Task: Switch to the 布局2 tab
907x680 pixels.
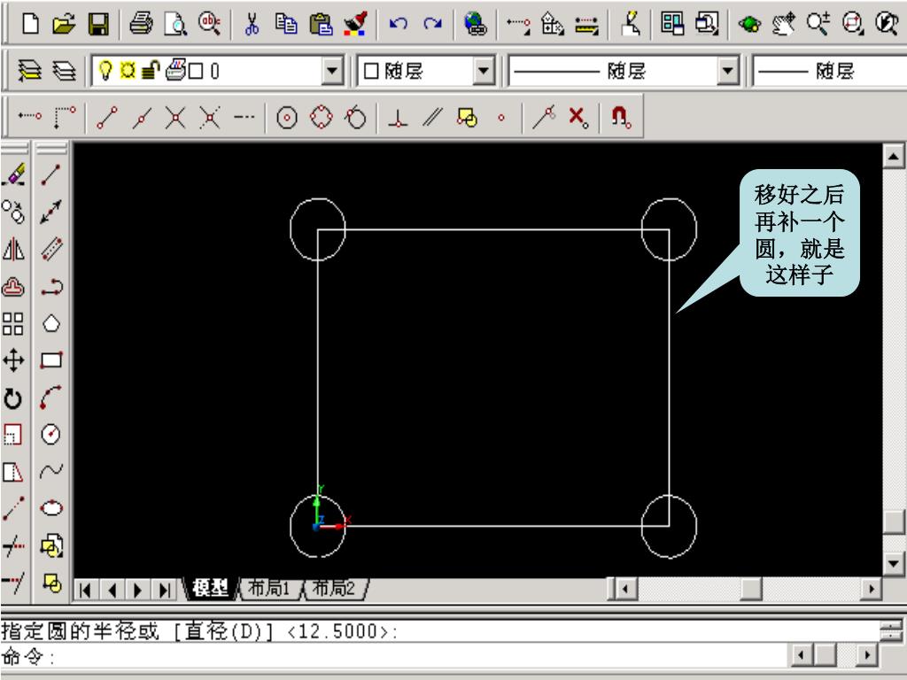Action: click(333, 589)
